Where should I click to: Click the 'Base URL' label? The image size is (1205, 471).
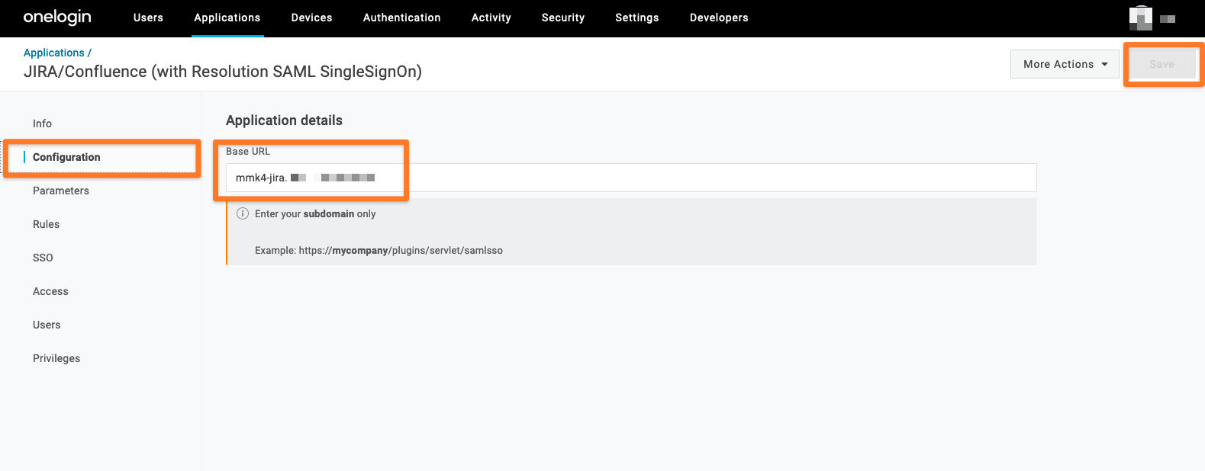(248, 151)
